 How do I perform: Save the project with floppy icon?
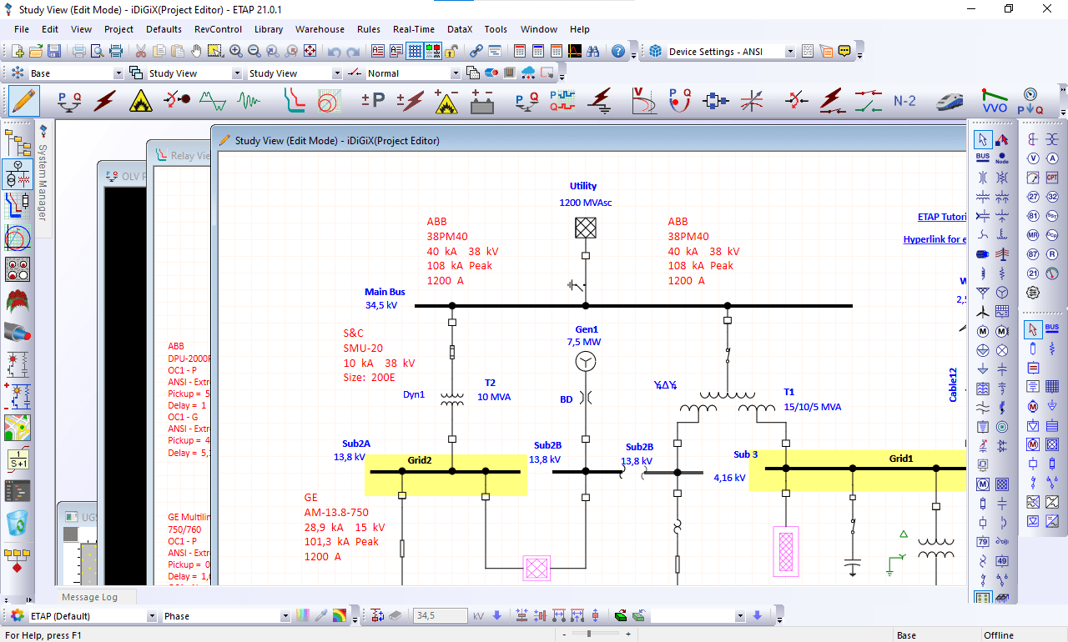(54, 52)
